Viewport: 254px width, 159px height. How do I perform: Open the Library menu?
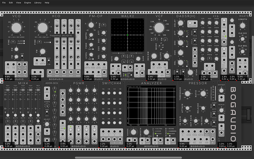(x=38, y=3)
